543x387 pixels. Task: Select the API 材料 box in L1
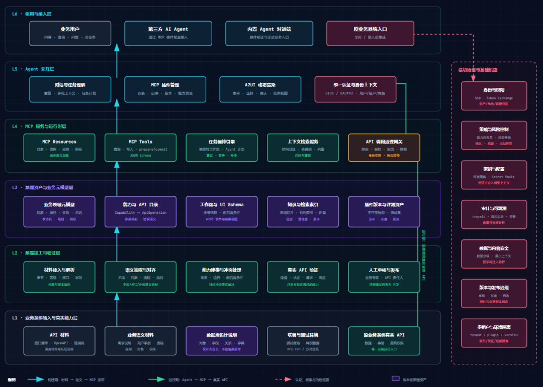tap(59, 341)
